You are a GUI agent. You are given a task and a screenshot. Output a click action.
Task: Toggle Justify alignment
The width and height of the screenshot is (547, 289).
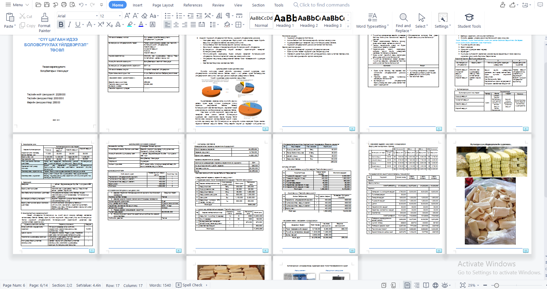[193, 24]
